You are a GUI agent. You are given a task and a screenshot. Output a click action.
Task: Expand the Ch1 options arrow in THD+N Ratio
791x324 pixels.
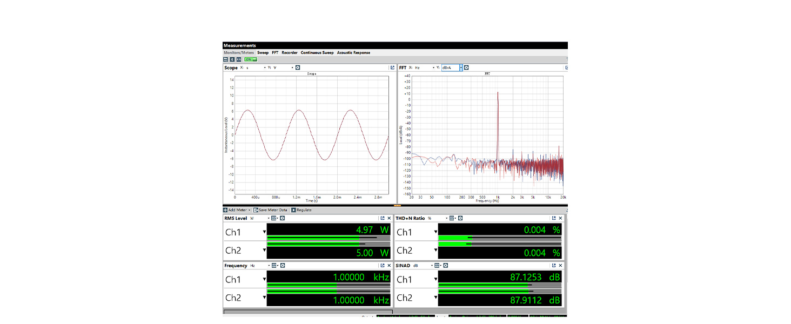coord(435,232)
